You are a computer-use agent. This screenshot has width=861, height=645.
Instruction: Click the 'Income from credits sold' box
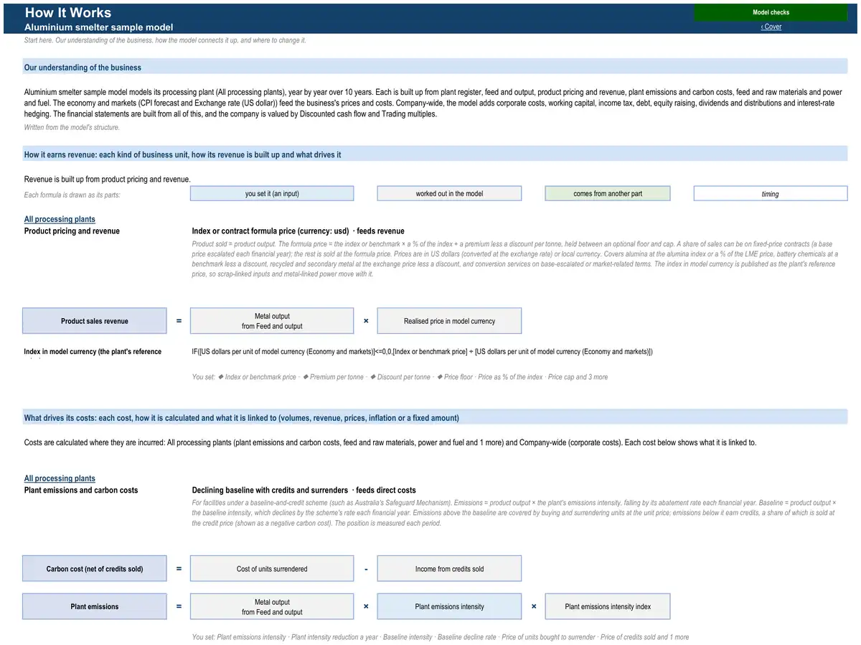pyautogui.click(x=449, y=569)
